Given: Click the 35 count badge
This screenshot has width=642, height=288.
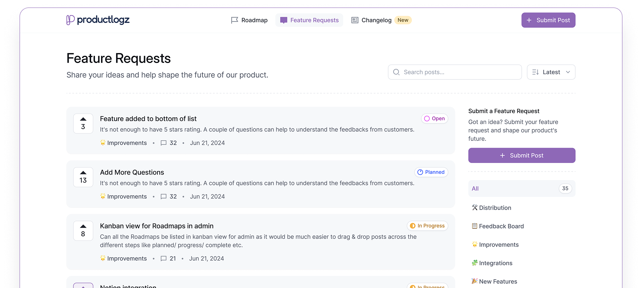Looking at the screenshot, I should coord(565,188).
